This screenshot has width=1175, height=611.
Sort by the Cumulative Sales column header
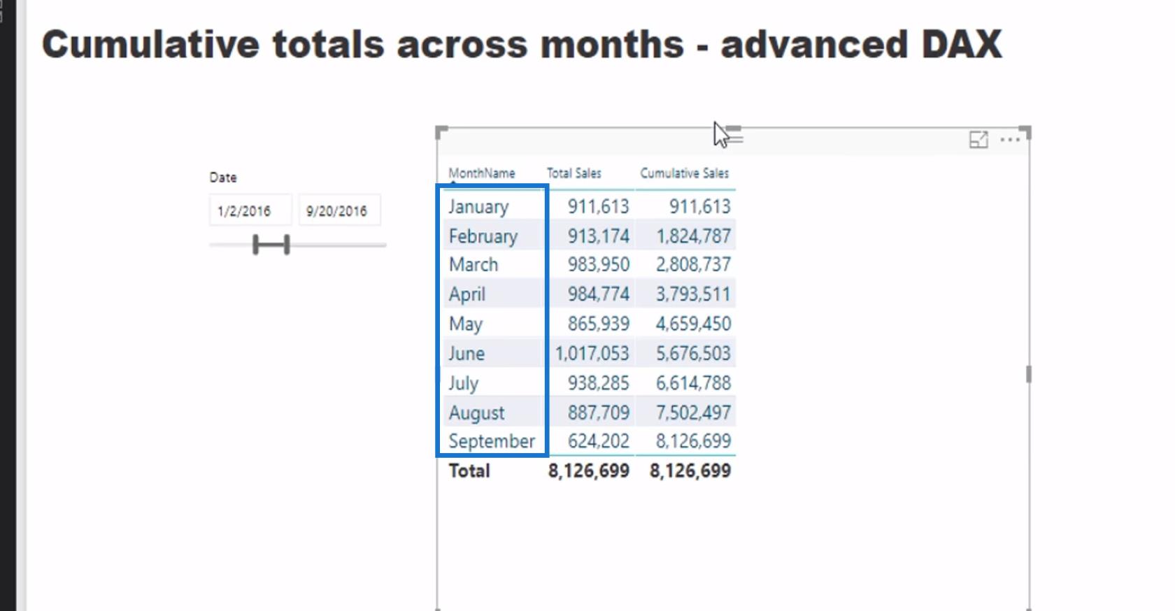point(684,173)
